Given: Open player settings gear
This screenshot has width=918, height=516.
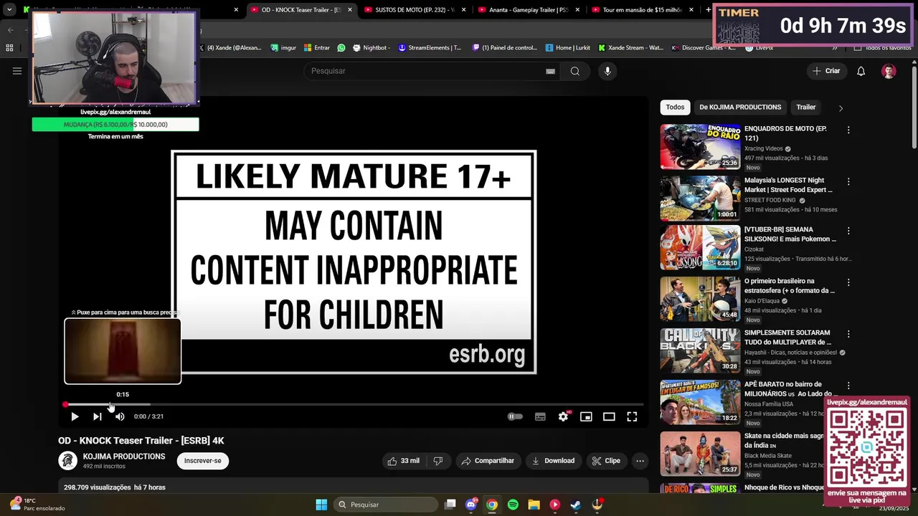Looking at the screenshot, I should (x=563, y=416).
